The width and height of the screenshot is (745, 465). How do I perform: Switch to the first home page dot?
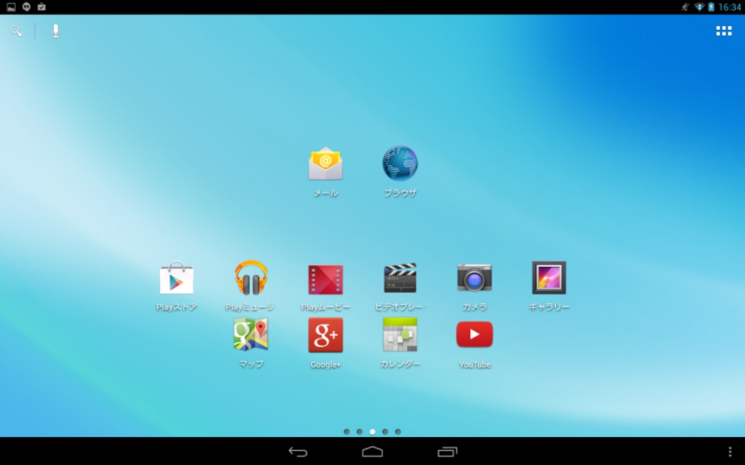[x=346, y=432]
